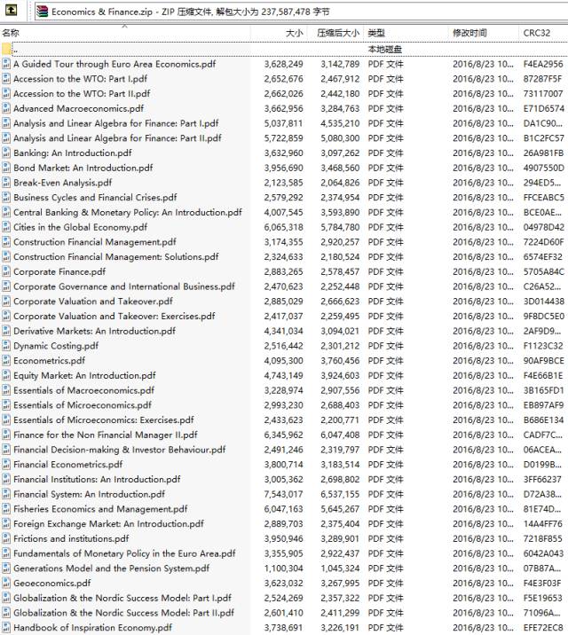Click CRC32 value F4EA2956
This screenshot has width=568, height=635.
pos(543,64)
